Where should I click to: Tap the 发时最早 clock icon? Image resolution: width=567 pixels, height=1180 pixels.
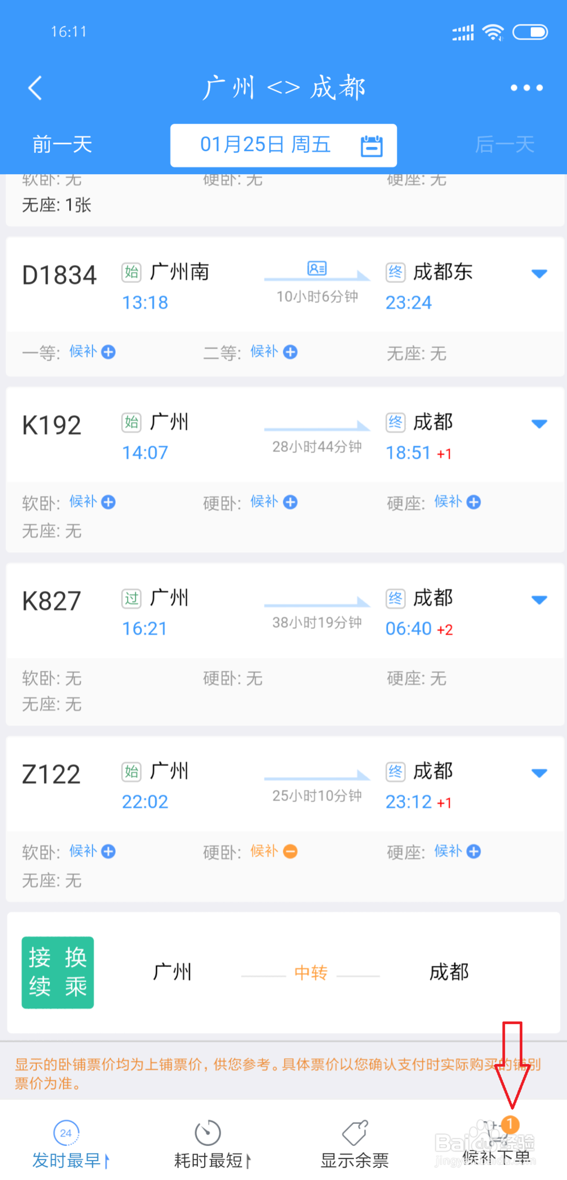pyautogui.click(x=66, y=1132)
